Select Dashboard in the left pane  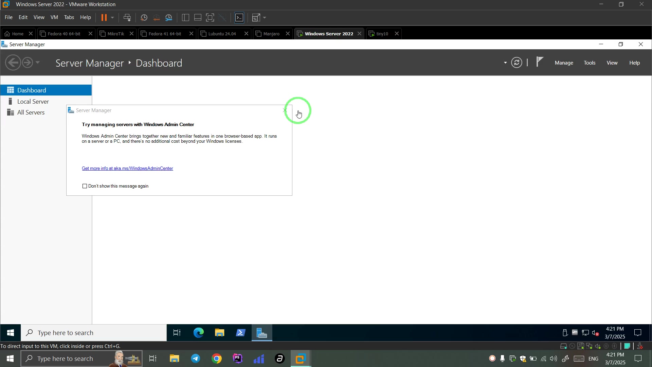tap(46, 90)
